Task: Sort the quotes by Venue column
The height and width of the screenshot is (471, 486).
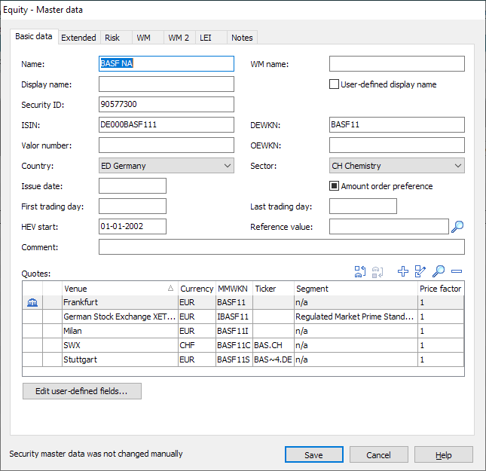Action: tap(118, 289)
